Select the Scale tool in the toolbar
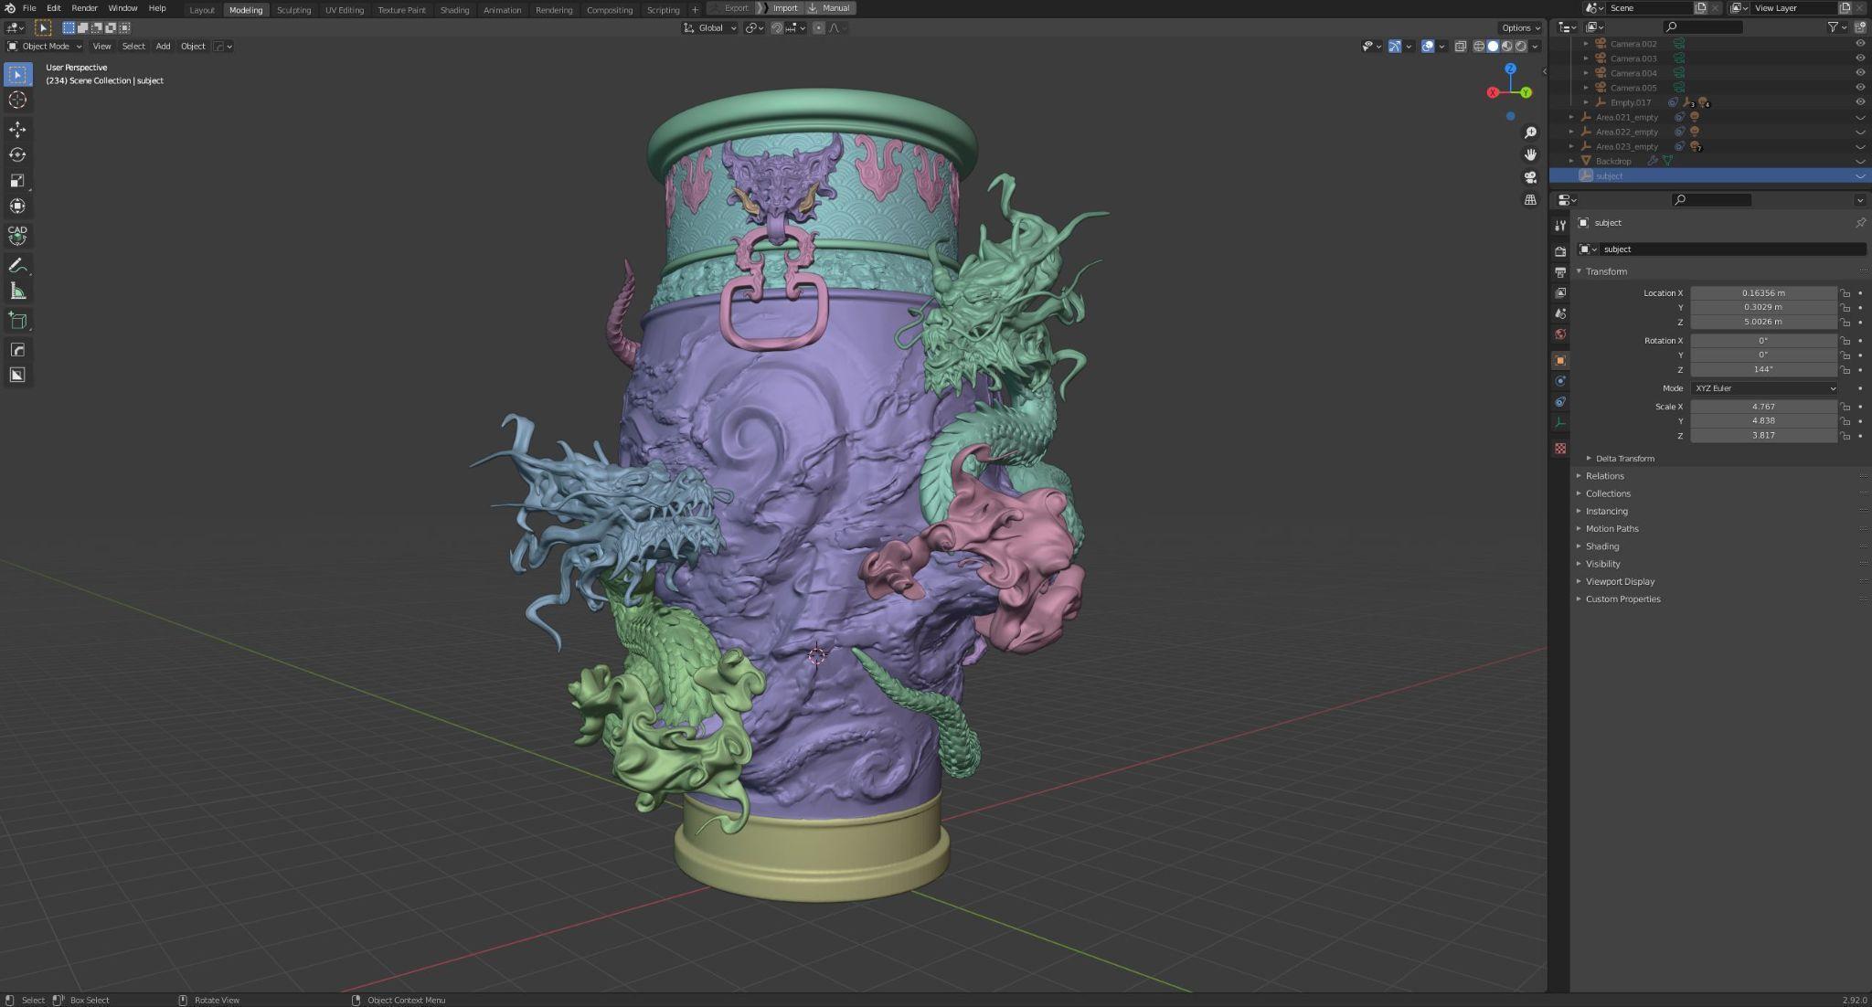This screenshot has height=1007, width=1872. (17, 180)
